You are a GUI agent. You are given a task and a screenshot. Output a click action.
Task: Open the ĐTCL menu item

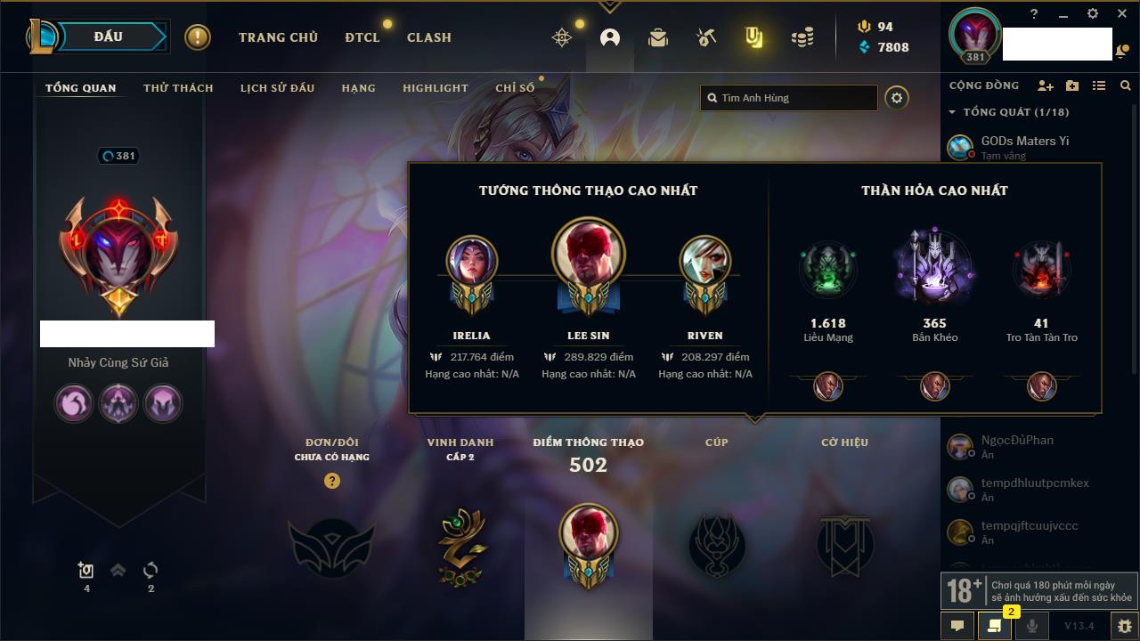362,37
